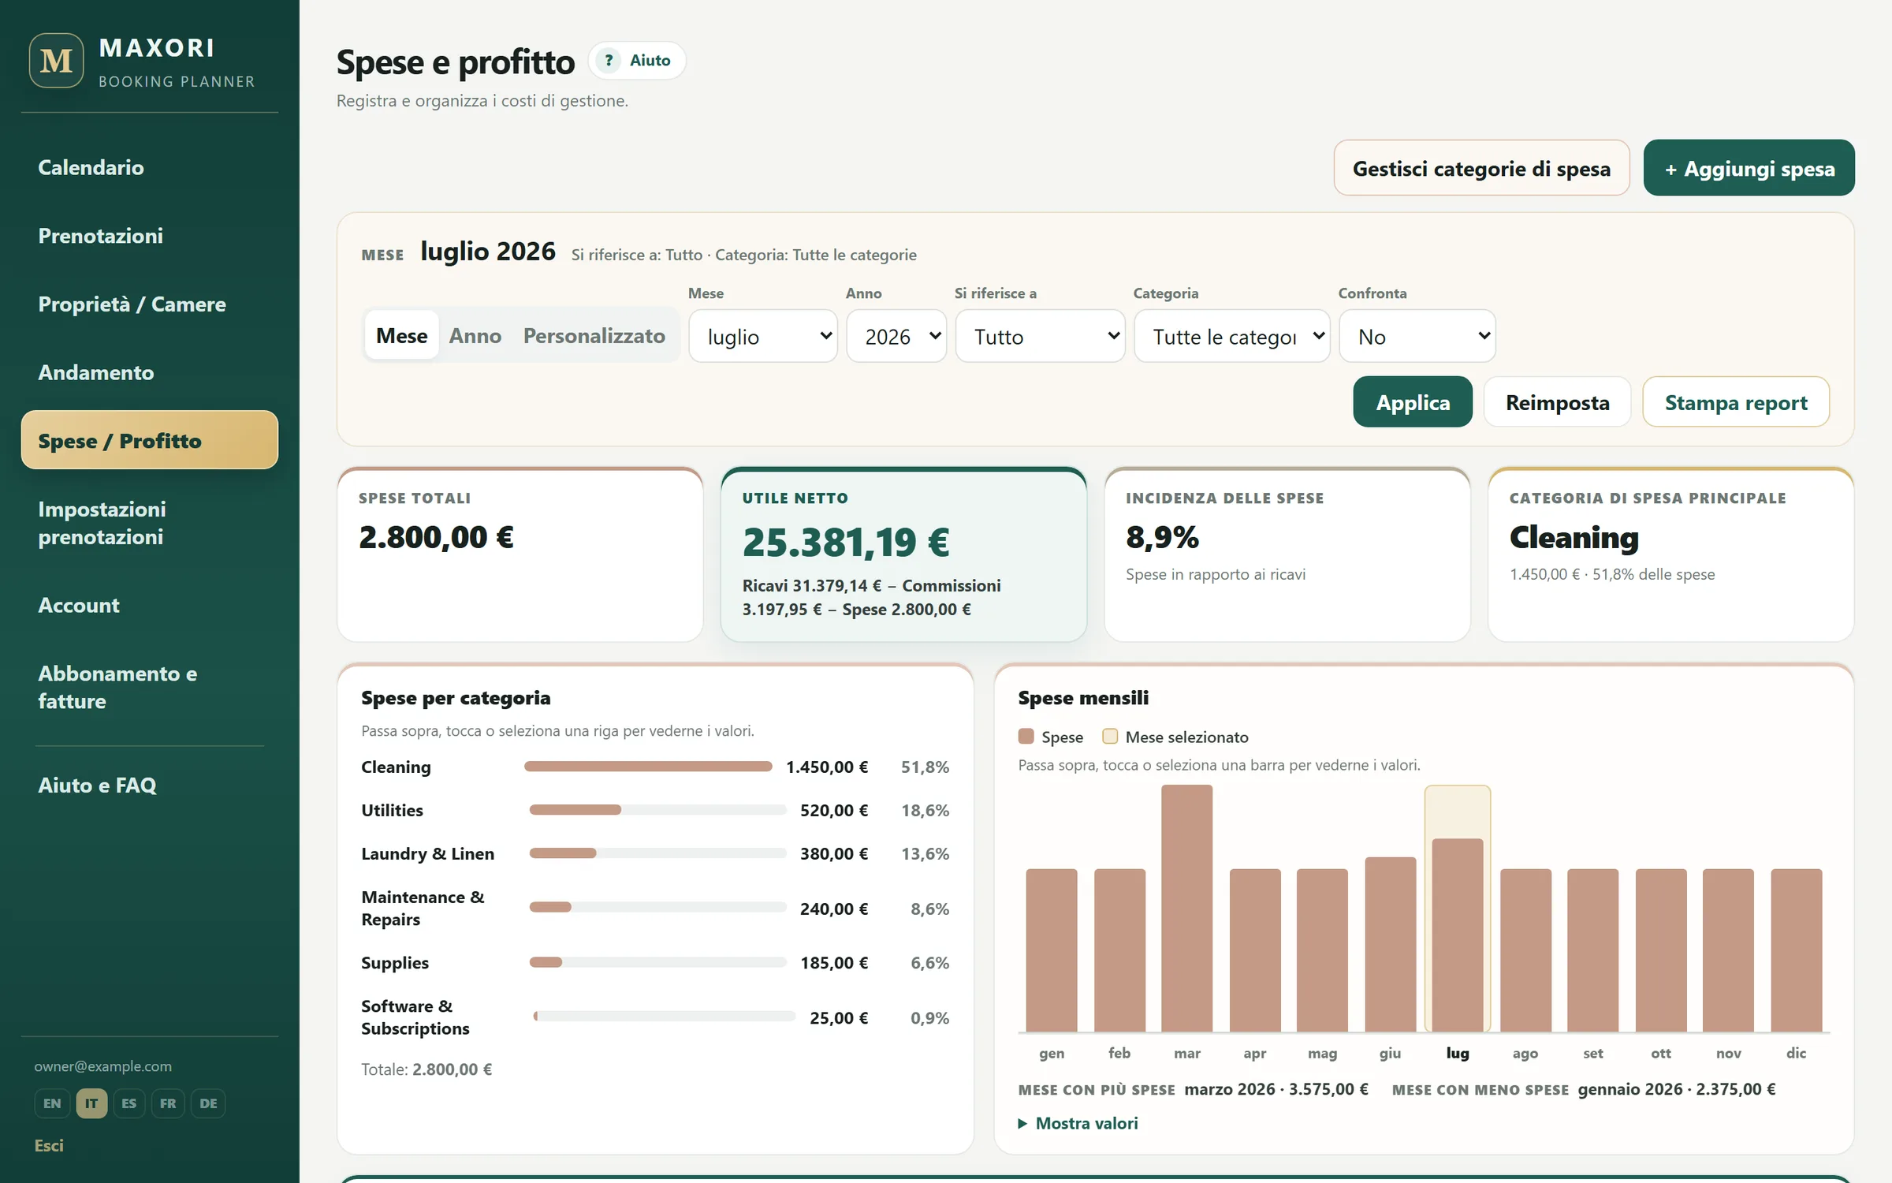Open the Tutte le categorie dropdown
This screenshot has height=1183, width=1892.
click(x=1232, y=337)
